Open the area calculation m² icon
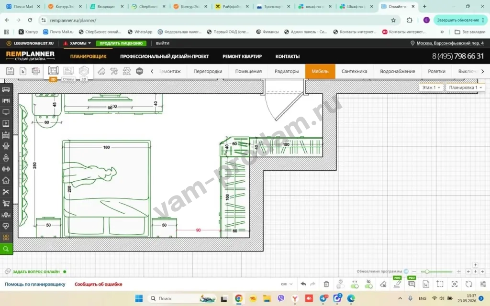Image resolution: width=490 pixels, height=306 pixels. coord(101,71)
